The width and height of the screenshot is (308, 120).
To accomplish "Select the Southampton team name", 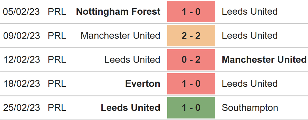I will click(x=250, y=108).
